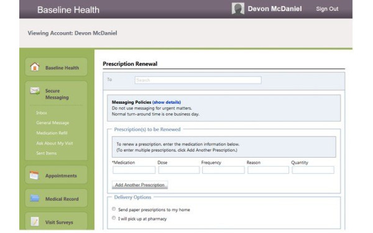Click the home icon beside Baseline Health
The image size is (373, 233).
(x=35, y=67)
